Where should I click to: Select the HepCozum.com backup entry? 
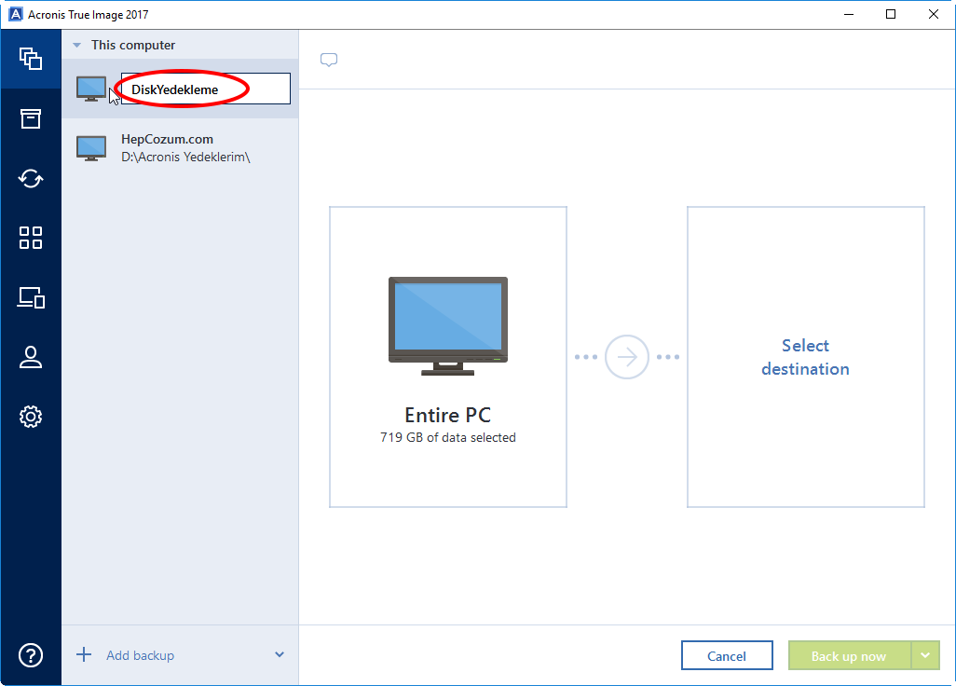click(180, 148)
